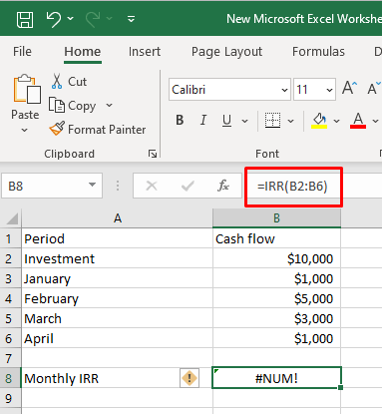Apply the yellow Fill Color
The width and height of the screenshot is (382, 414).
click(319, 120)
